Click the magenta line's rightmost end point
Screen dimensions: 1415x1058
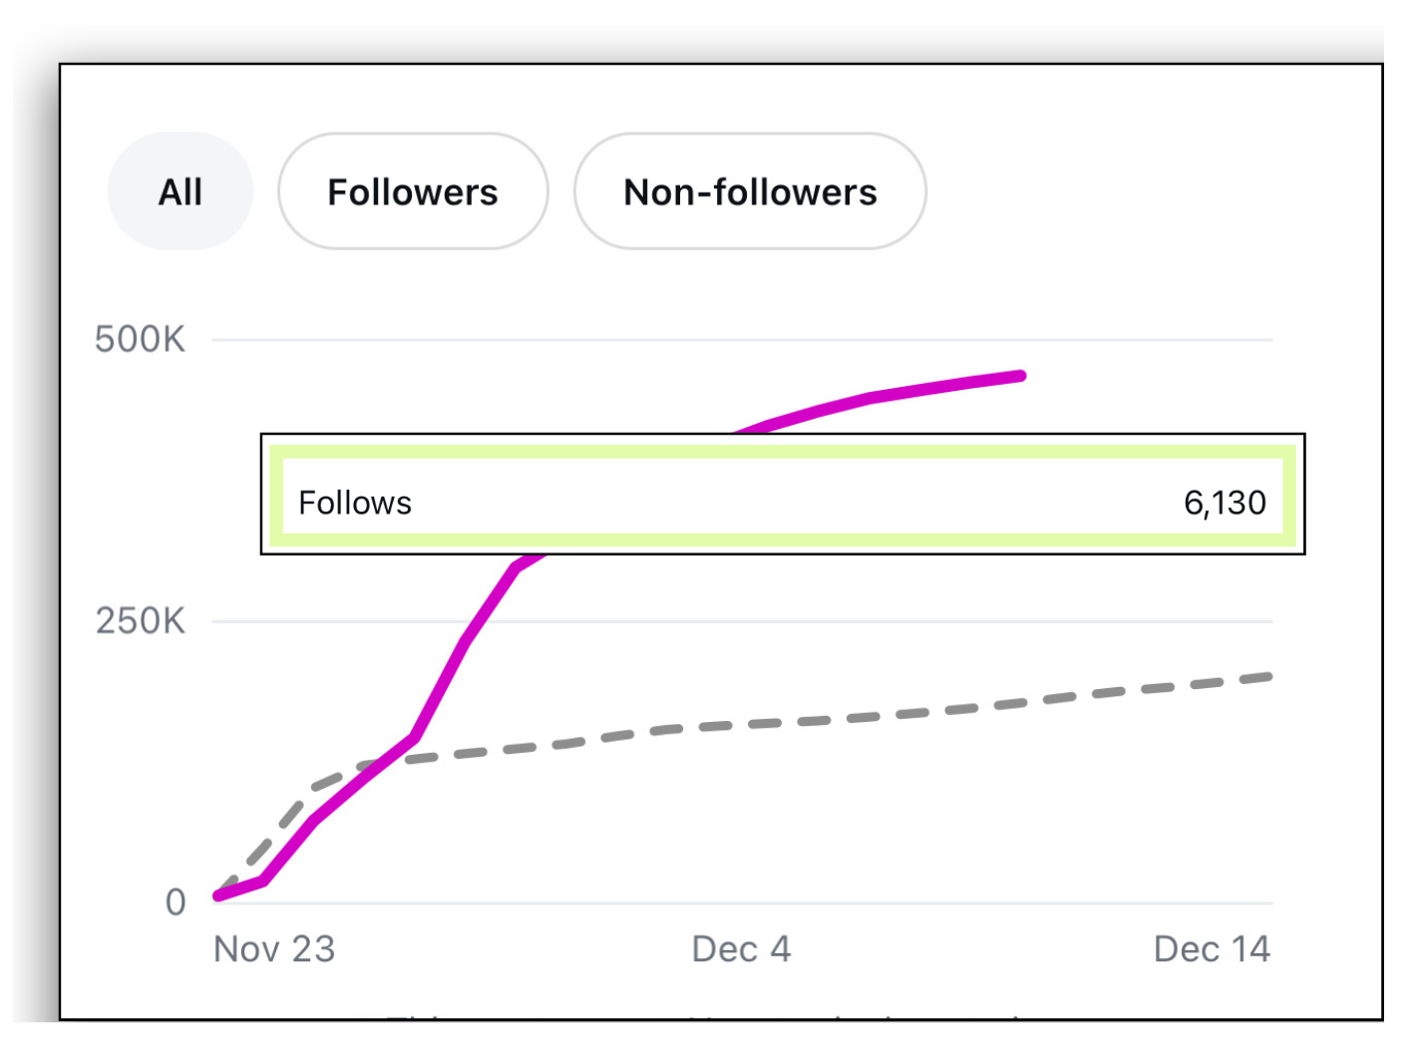(x=1020, y=376)
